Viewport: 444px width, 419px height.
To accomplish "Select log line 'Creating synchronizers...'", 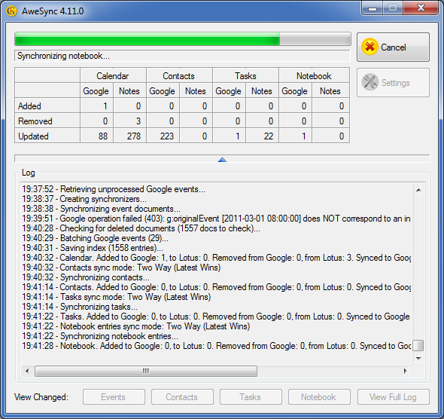I will (x=84, y=199).
